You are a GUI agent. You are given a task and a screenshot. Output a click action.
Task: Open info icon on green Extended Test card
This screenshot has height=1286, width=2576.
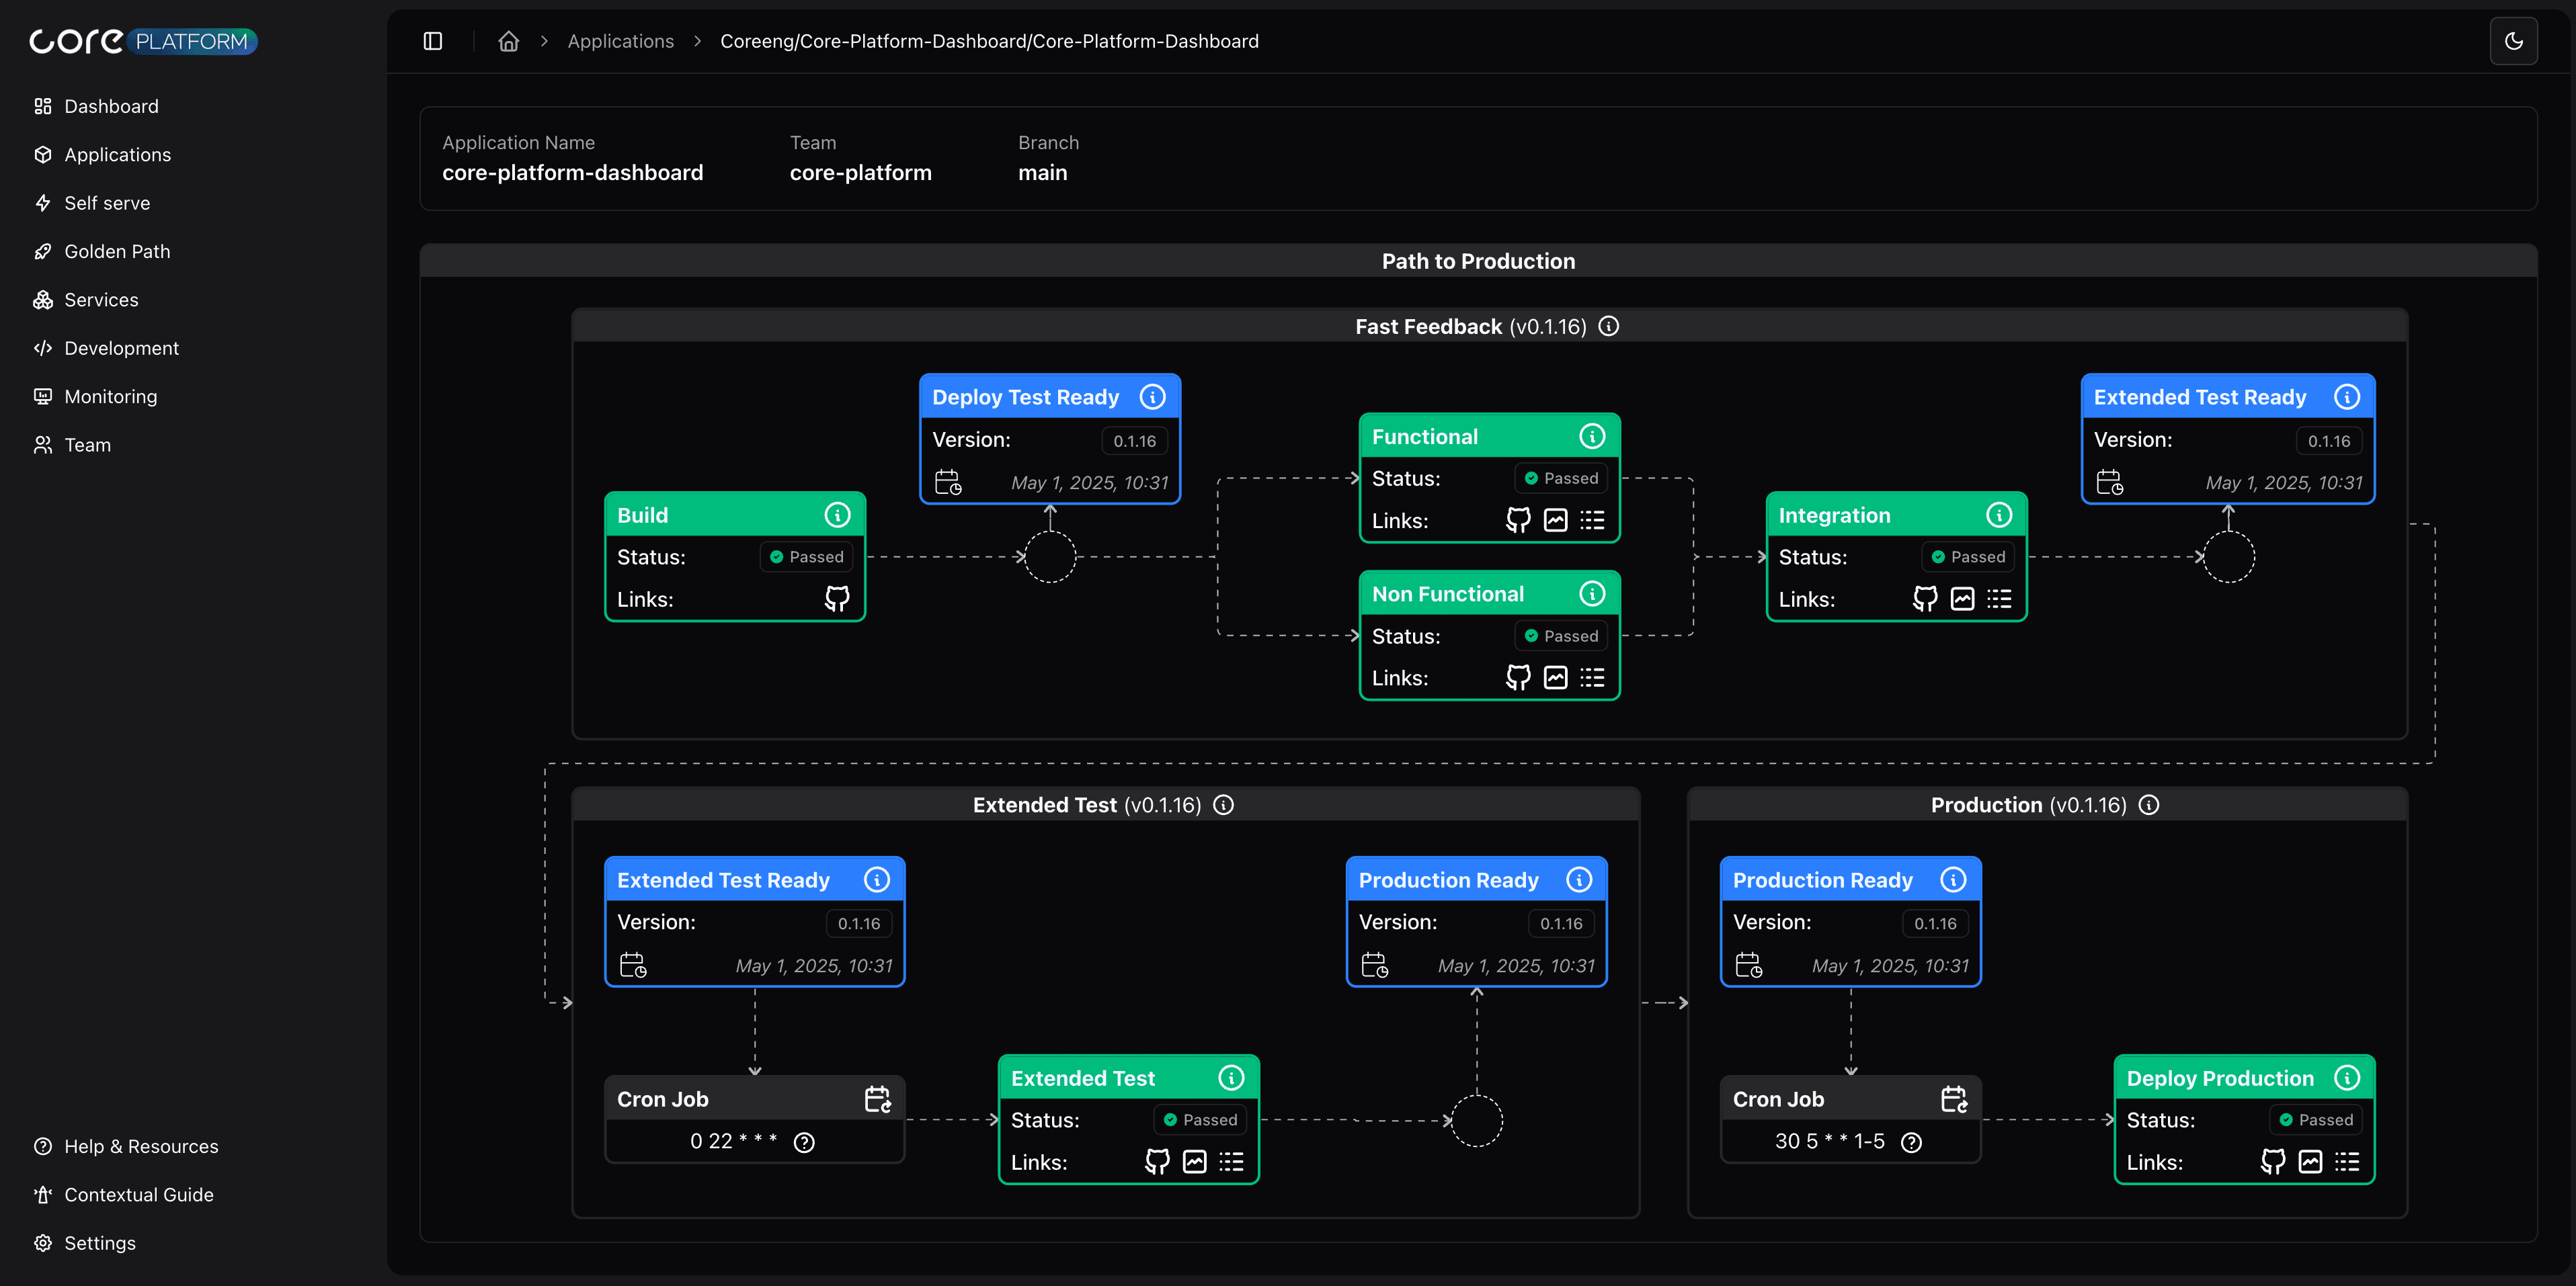click(1231, 1077)
